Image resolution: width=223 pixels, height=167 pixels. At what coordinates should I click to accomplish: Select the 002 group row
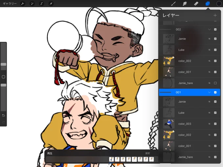(190, 29)
